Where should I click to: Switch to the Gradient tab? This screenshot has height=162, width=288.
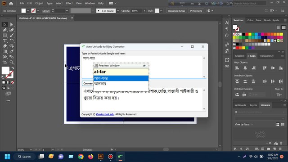pos(240,56)
